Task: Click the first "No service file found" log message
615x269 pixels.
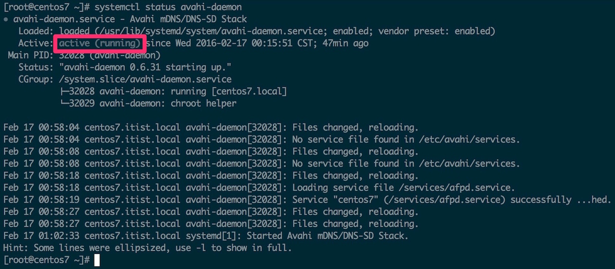Action: (406, 139)
